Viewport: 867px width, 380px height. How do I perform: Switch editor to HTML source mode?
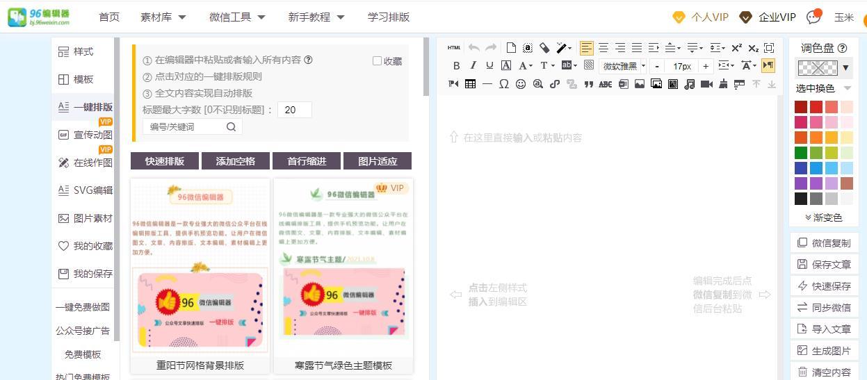click(x=454, y=48)
